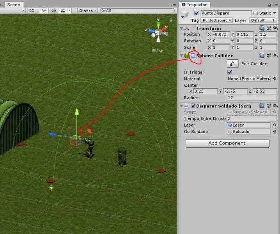The image size is (280, 234).
Task: Open Disparar Soldado help reference icon
Action: point(262,106)
